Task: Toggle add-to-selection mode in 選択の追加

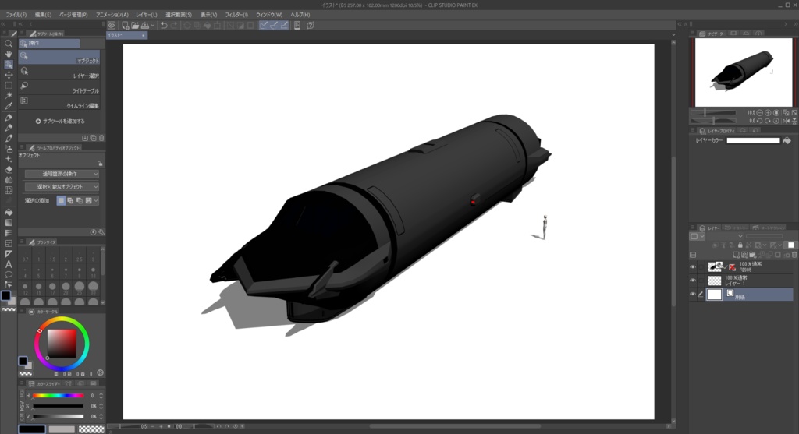Action: point(70,200)
